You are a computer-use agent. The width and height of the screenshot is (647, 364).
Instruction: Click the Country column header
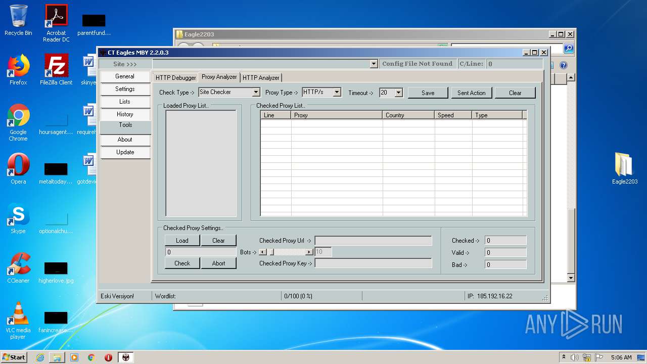click(x=408, y=115)
